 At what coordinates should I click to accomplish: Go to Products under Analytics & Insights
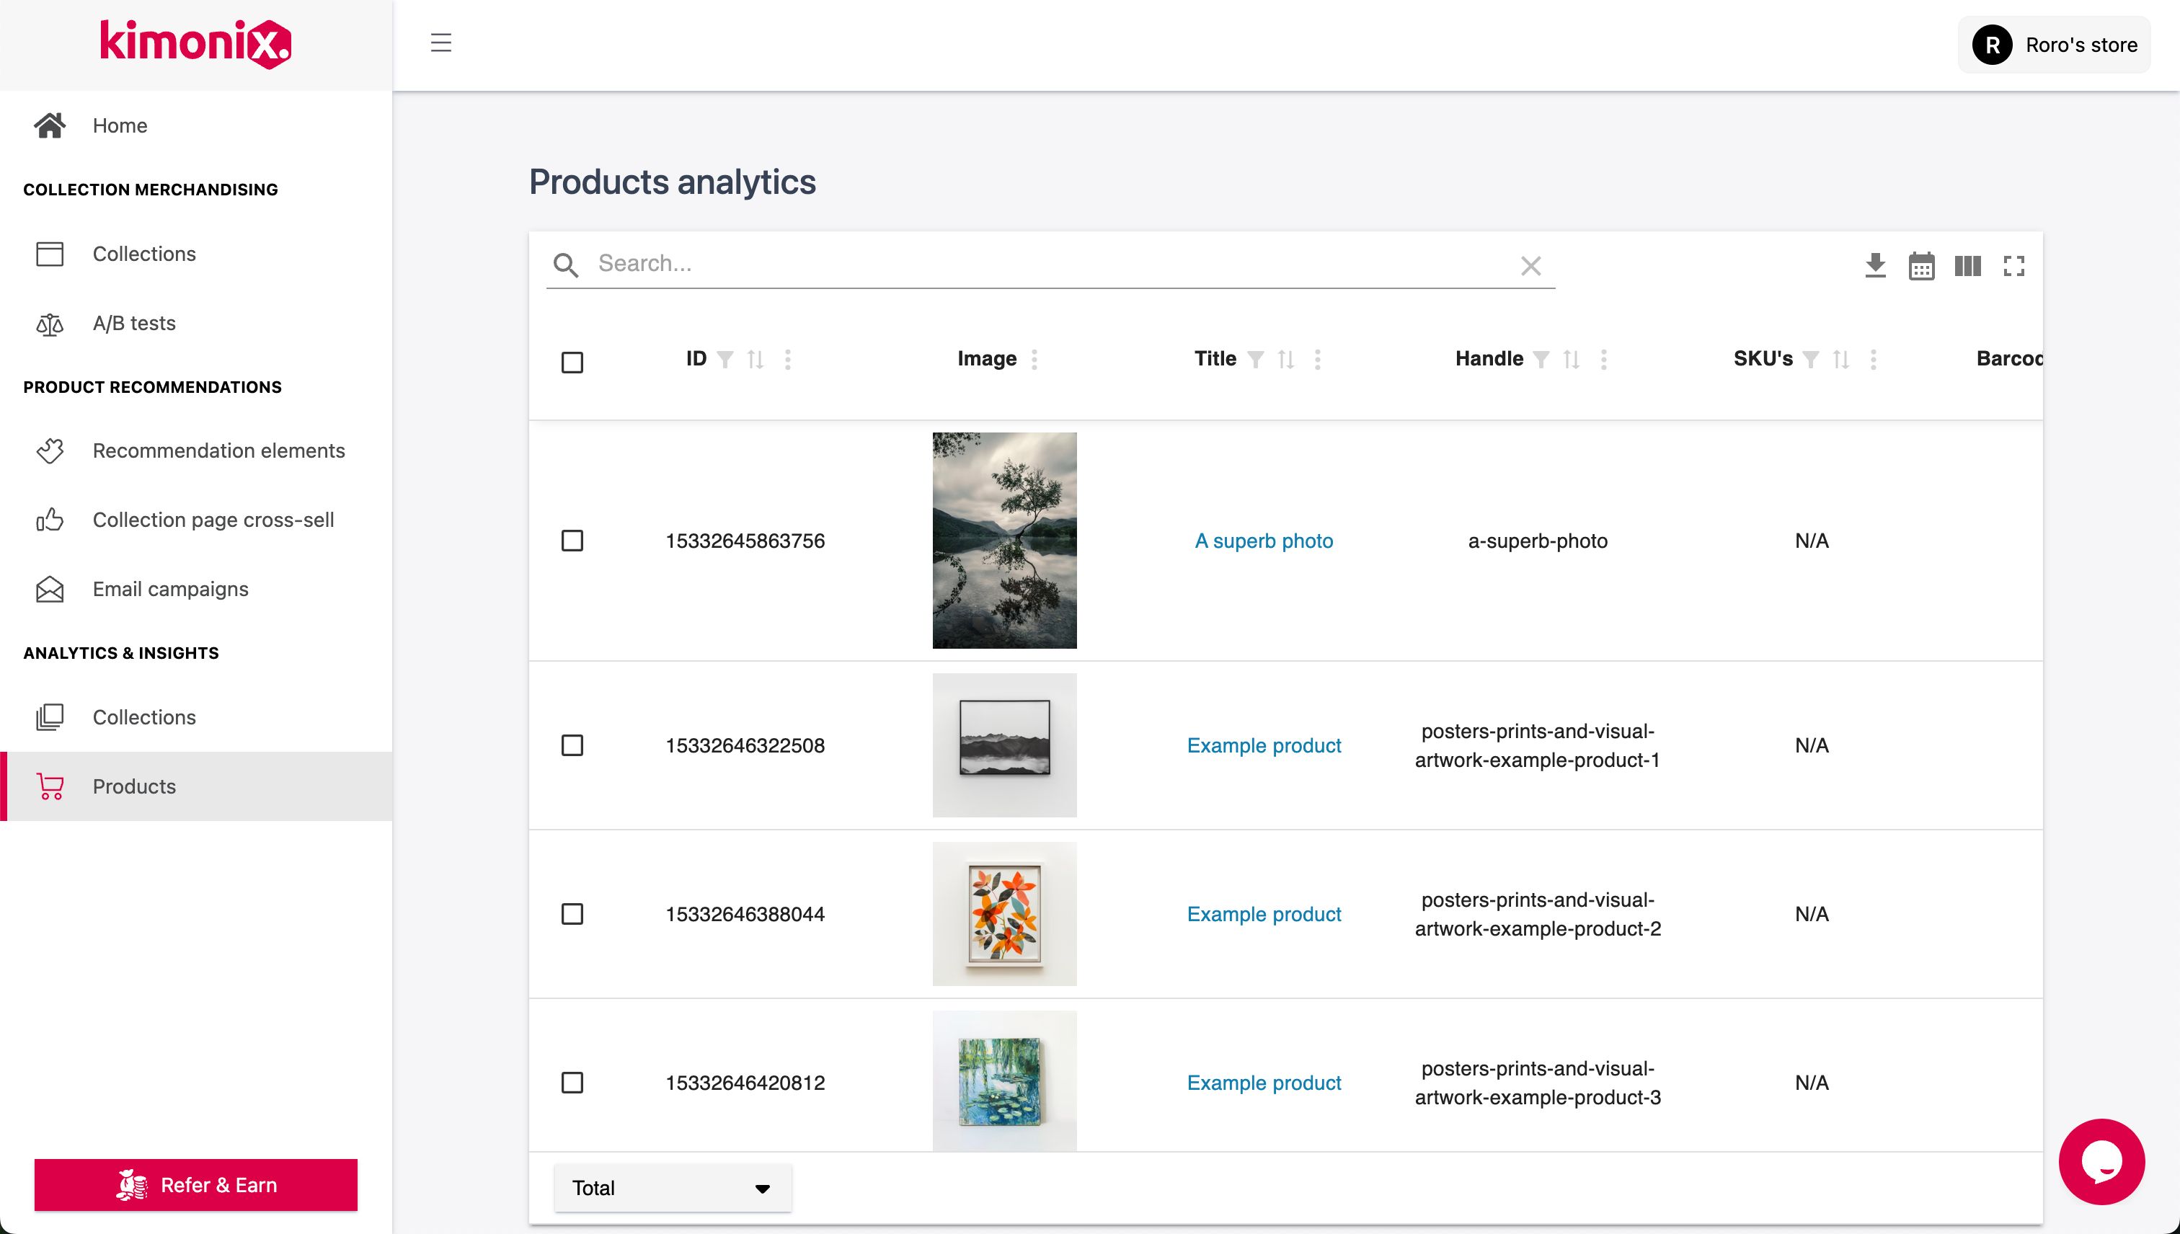(134, 786)
